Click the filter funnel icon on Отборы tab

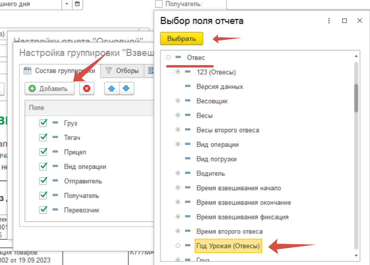[x=109, y=71]
